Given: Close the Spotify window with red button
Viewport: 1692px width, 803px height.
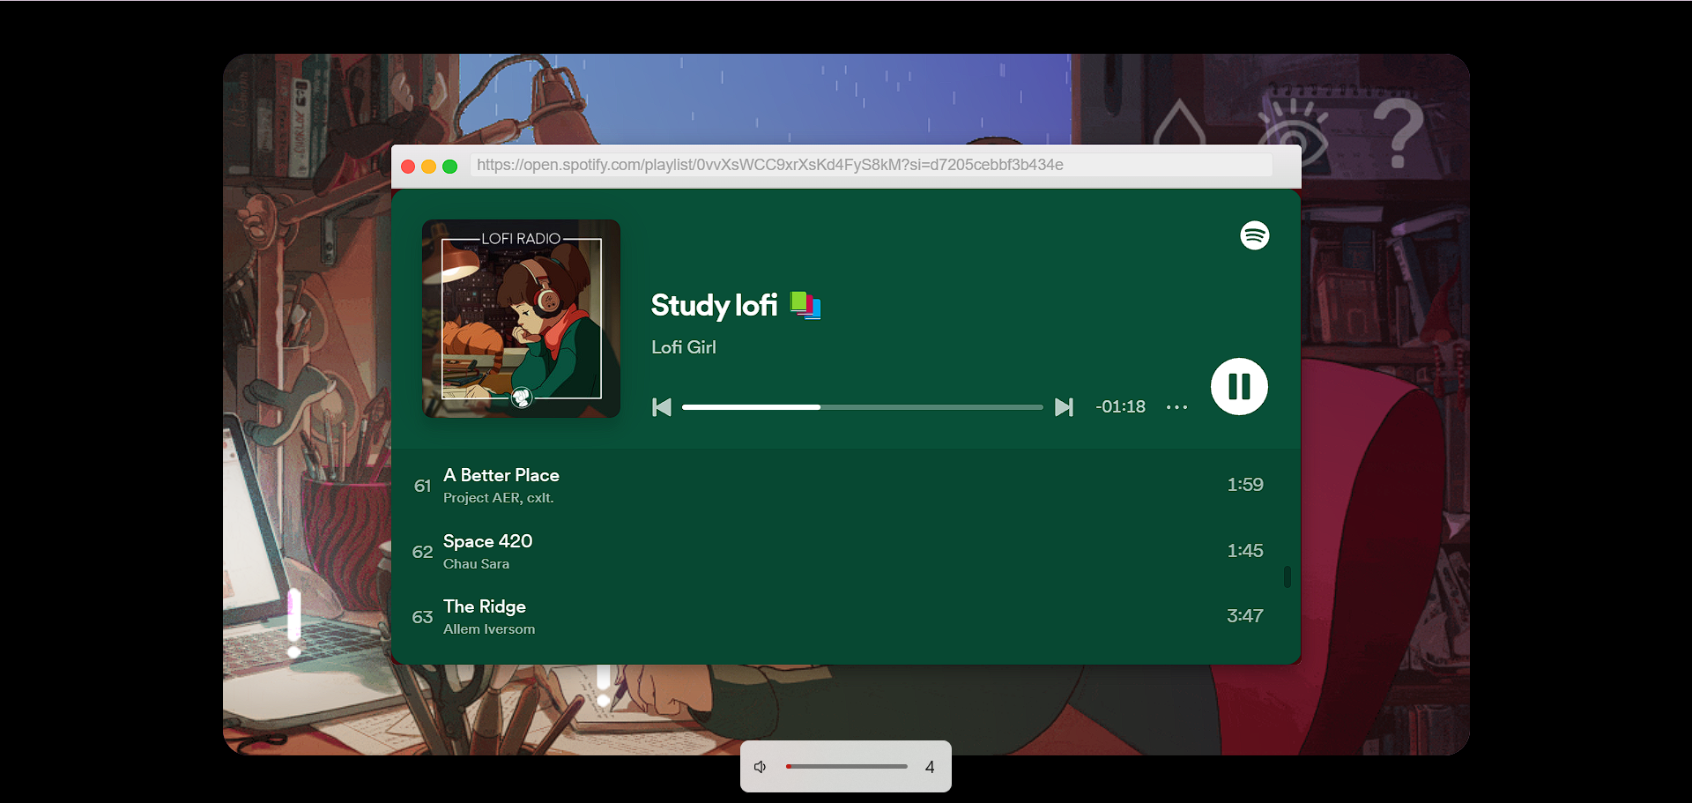Looking at the screenshot, I should 408,167.
